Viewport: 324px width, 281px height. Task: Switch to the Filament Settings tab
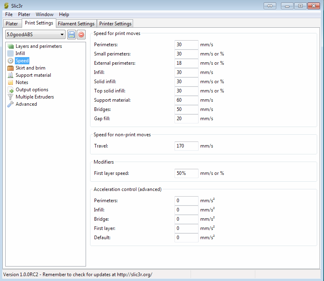coord(76,24)
